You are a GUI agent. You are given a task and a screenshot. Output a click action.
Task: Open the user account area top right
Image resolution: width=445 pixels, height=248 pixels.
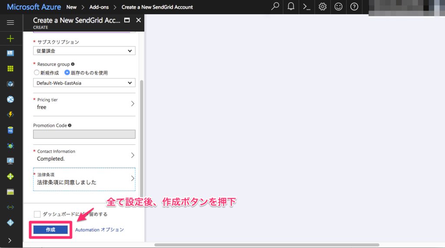(407, 8)
